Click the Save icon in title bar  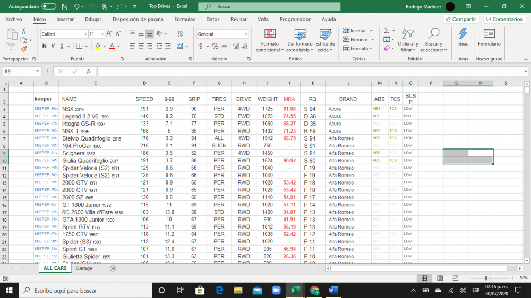(65, 6)
